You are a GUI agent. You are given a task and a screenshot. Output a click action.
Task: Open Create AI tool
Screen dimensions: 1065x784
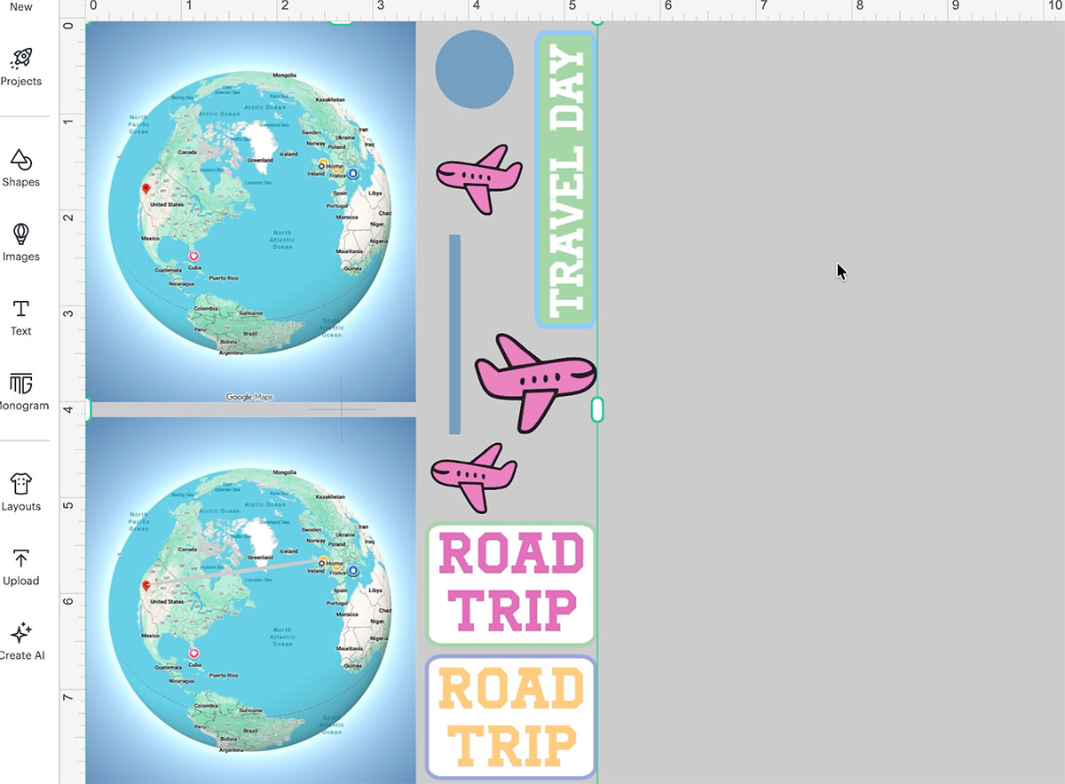click(21, 641)
